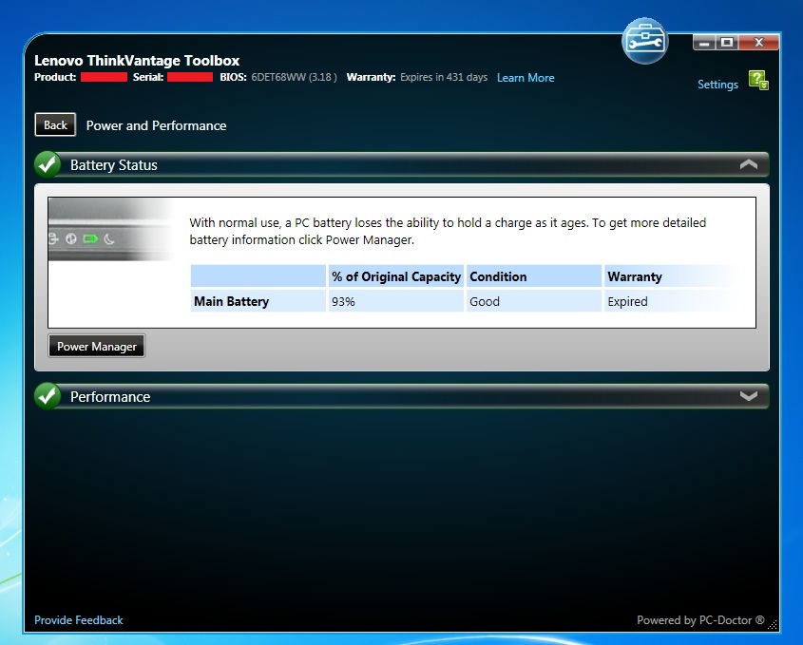Launch Power Manager
803x645 pixels.
[97, 346]
